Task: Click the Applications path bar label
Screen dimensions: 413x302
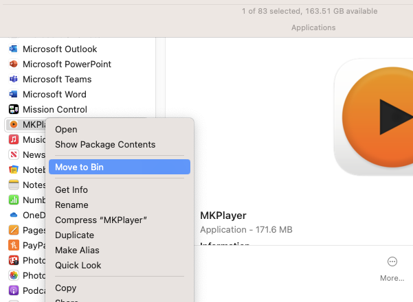Action: [313, 27]
